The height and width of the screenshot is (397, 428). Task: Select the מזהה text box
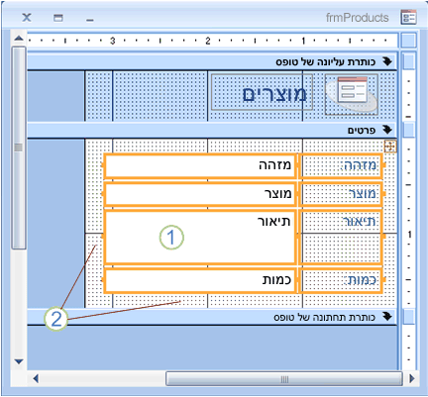click(199, 166)
